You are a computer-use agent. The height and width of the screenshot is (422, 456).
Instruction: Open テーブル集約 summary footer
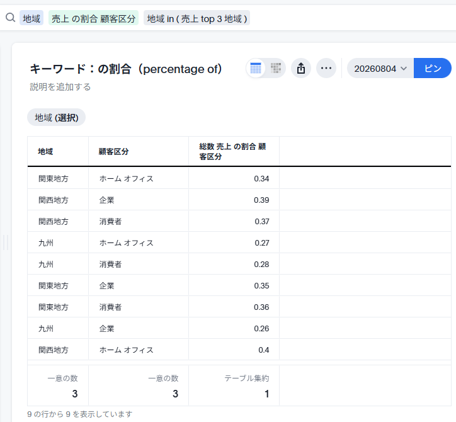point(234,385)
